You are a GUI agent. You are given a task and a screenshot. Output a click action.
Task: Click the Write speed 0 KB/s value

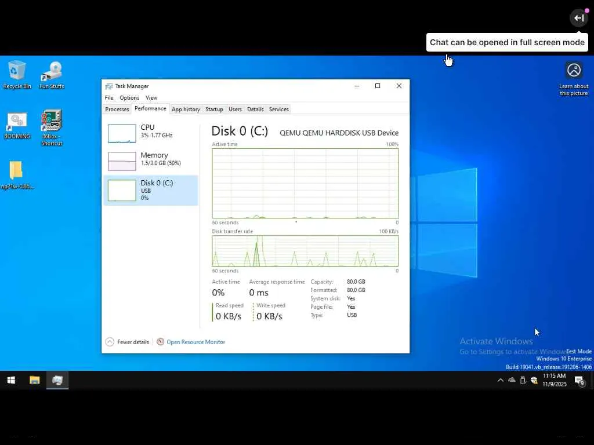coord(269,316)
